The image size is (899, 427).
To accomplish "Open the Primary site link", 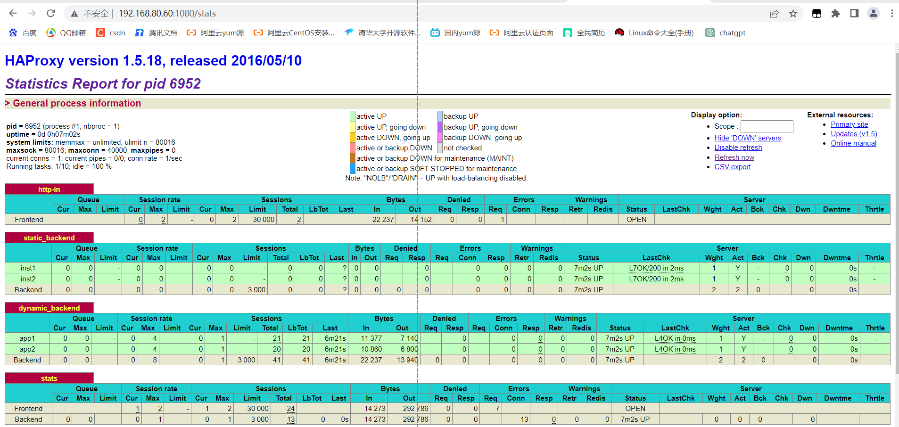I will pos(850,124).
